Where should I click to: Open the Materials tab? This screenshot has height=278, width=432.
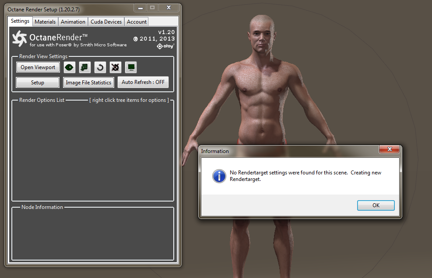[x=45, y=22]
